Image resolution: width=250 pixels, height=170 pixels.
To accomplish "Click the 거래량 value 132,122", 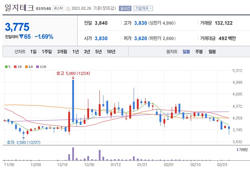I will (x=223, y=23).
